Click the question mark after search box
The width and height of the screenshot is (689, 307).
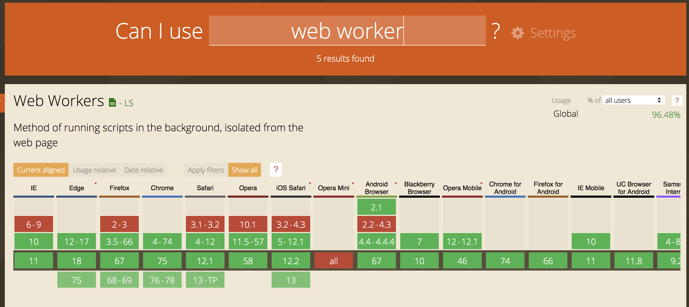tap(496, 31)
